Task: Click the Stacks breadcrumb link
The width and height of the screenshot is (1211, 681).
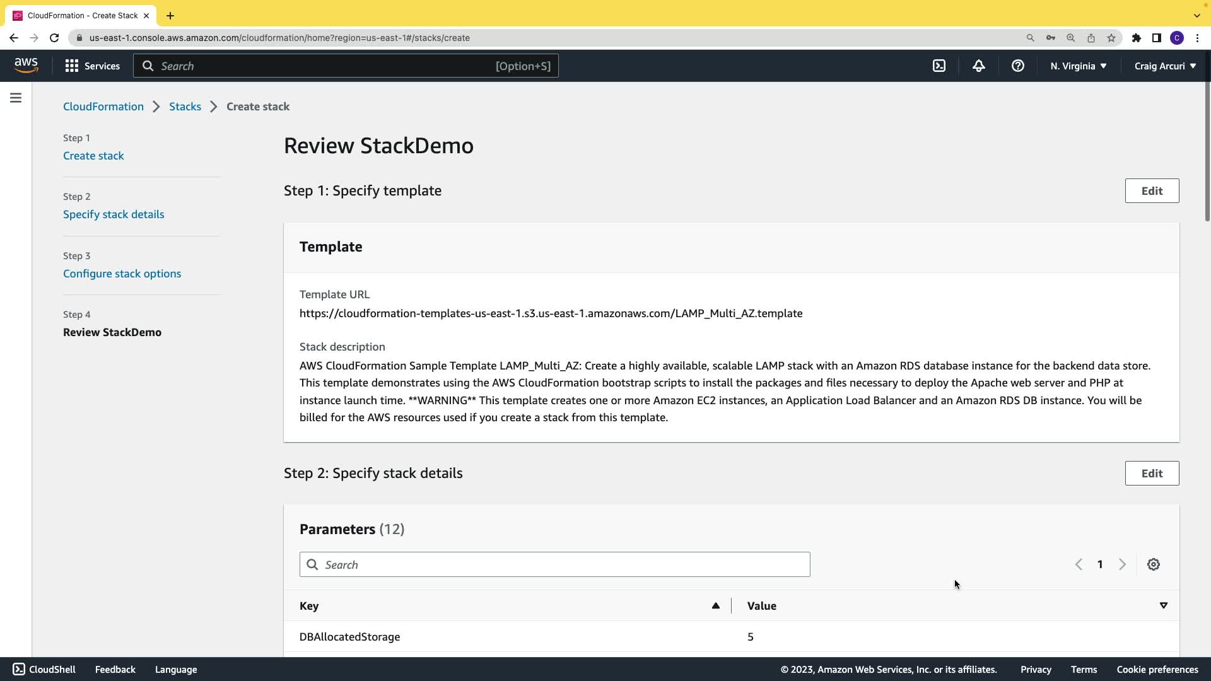Action: (x=185, y=107)
